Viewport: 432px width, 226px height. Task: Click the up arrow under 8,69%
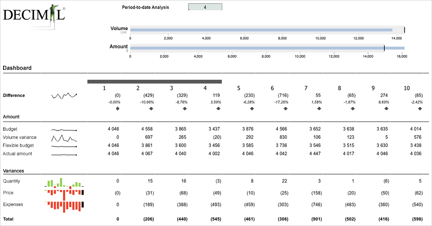coord(386,109)
